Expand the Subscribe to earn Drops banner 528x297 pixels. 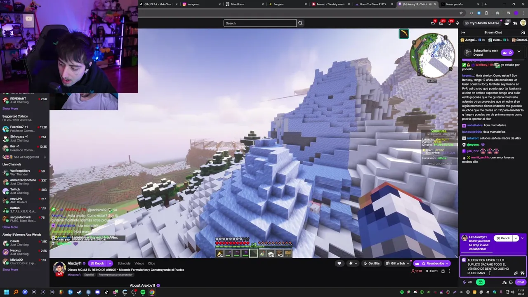[x=519, y=52]
